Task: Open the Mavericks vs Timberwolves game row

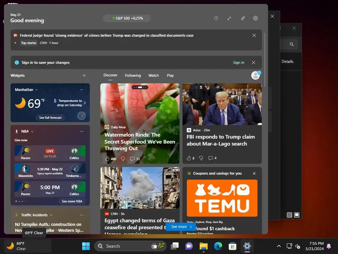Action: coord(50,171)
